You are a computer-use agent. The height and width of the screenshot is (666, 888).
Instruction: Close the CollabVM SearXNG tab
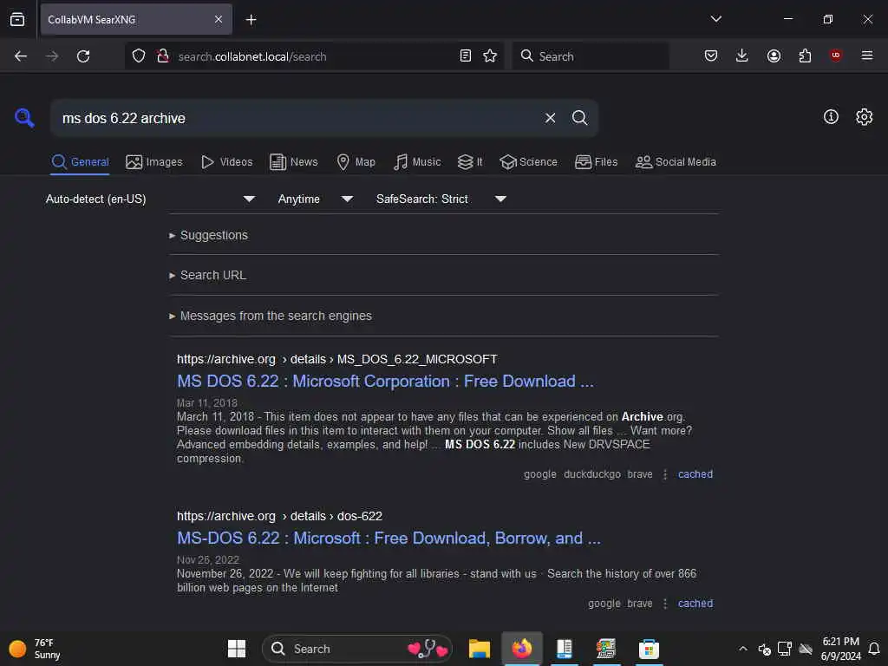pos(219,20)
